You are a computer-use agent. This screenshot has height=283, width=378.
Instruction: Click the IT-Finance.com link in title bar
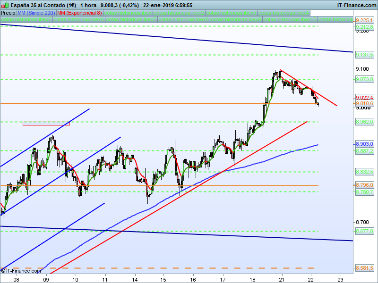356,5
